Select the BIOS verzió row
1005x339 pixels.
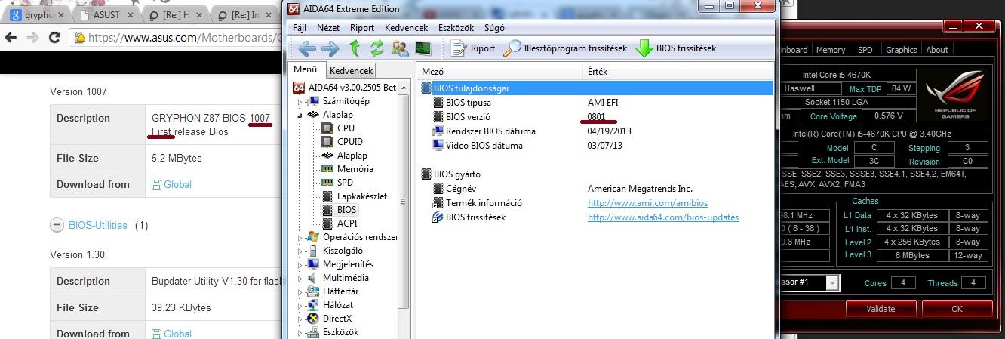click(596, 117)
